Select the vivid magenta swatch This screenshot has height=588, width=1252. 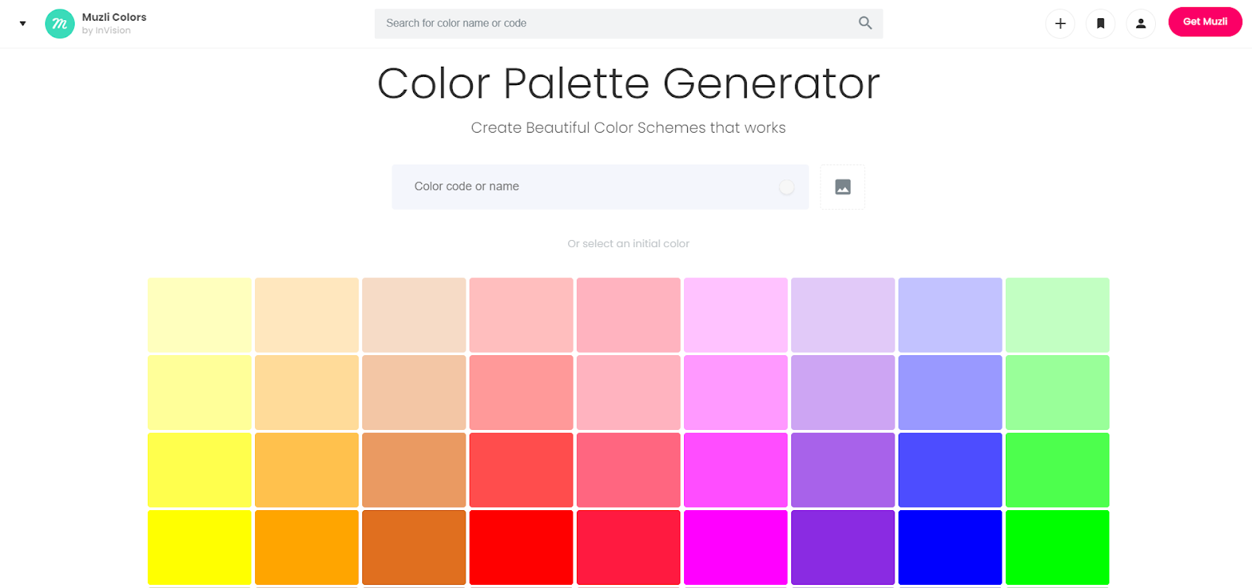pos(736,547)
